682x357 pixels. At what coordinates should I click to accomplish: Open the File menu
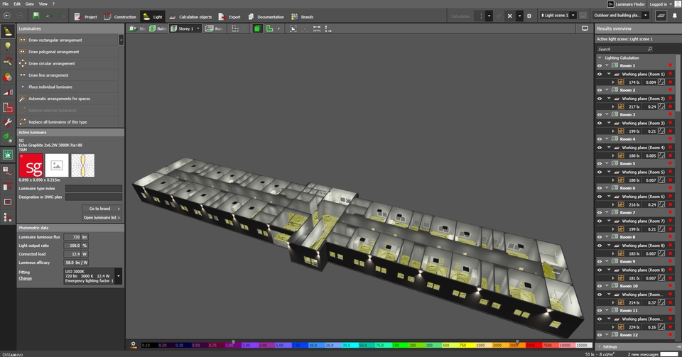tap(5, 4)
